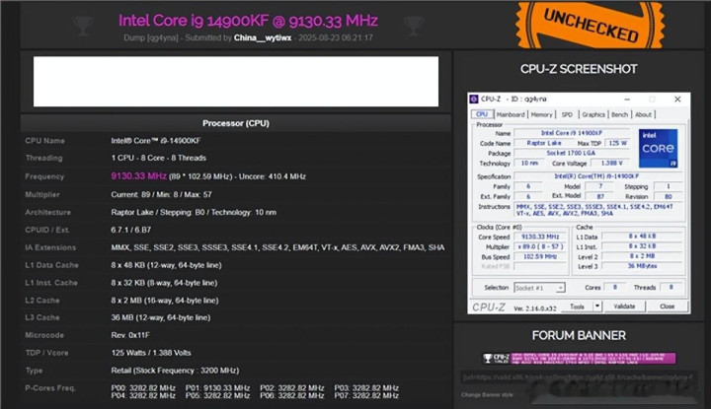Click the CPUID value '6.7.1 / 6.B7'

point(131,230)
